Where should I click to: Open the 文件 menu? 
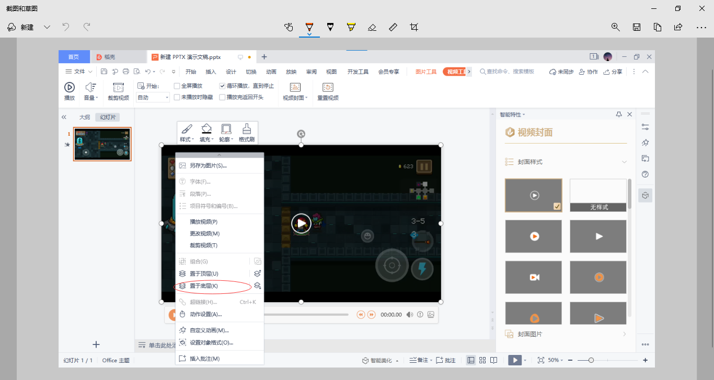(78, 72)
